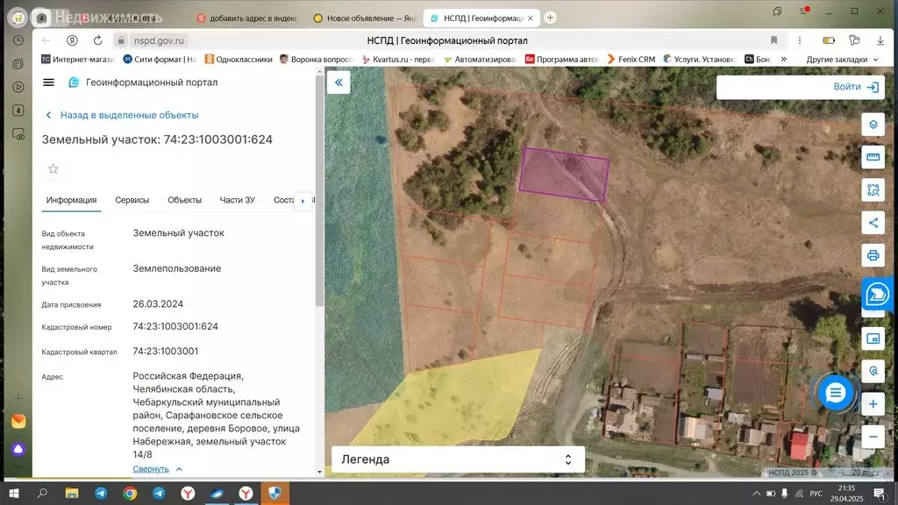Open the blue side widget with the folded-ribbon logo

877,295
